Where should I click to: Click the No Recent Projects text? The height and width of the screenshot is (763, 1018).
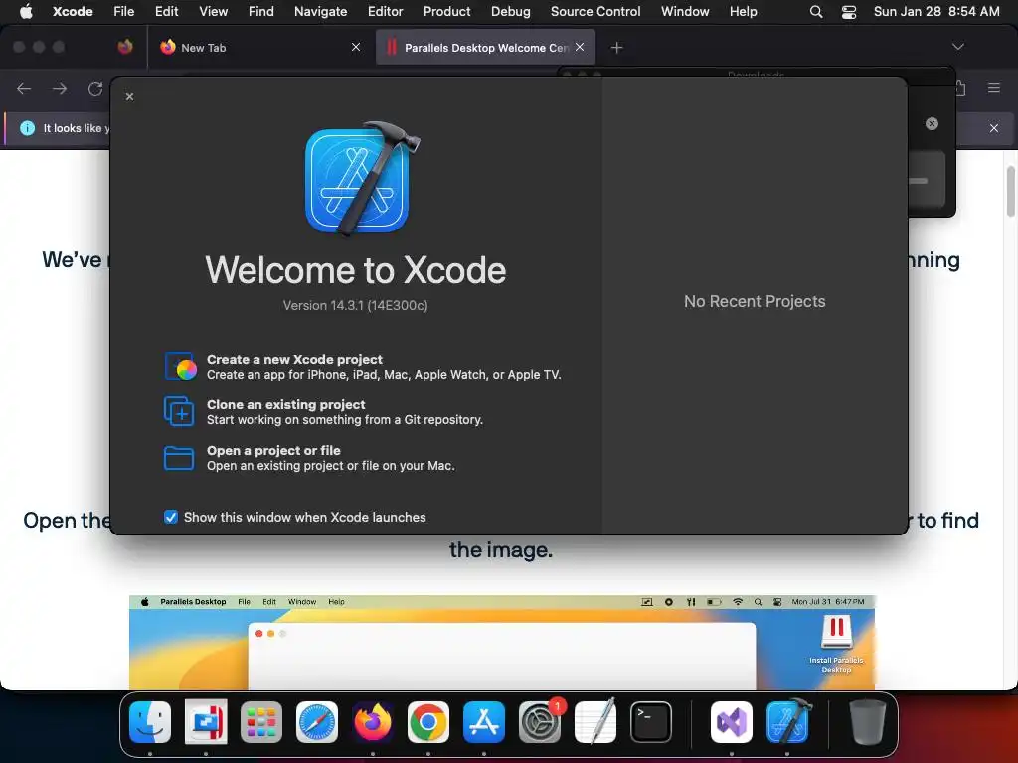point(755,301)
